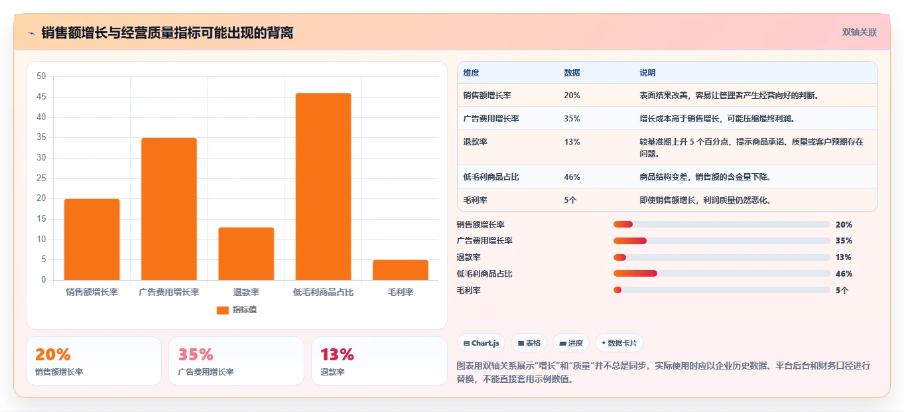Click the 广告费用增长率 x-axis label under the chart
This screenshot has height=412, width=904.
[169, 292]
